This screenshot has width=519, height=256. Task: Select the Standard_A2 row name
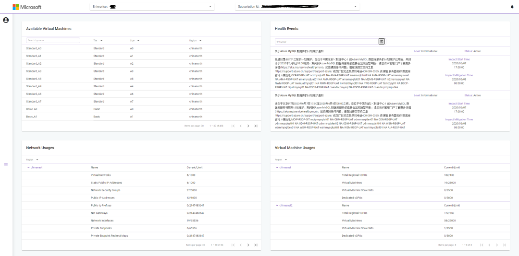[x=34, y=63]
